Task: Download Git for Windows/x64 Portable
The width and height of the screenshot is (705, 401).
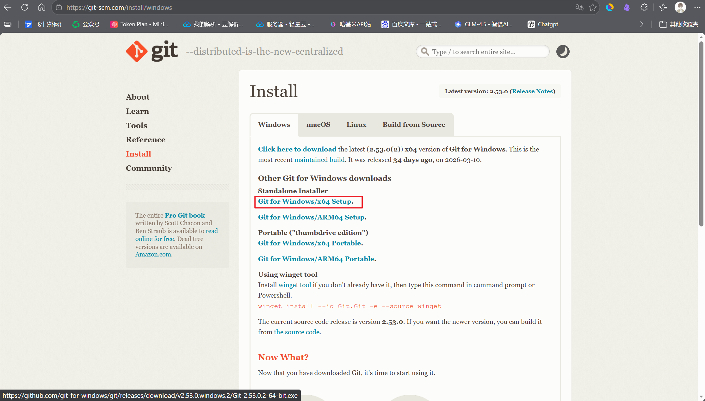Action: coord(309,243)
